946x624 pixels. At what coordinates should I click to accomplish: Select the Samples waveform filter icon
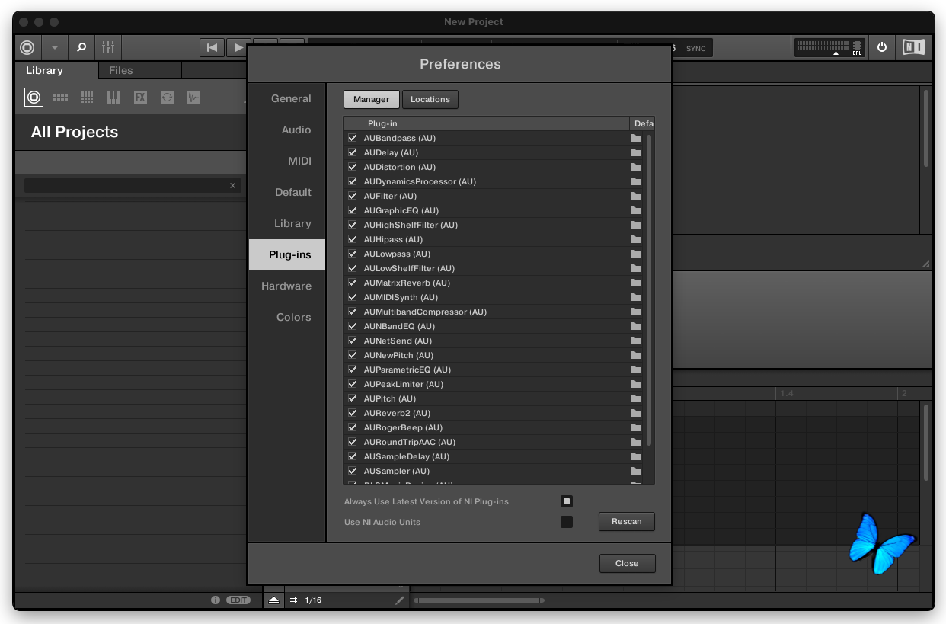tap(193, 98)
